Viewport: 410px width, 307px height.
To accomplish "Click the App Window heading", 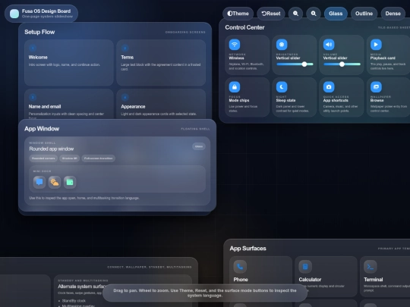I will (42, 129).
